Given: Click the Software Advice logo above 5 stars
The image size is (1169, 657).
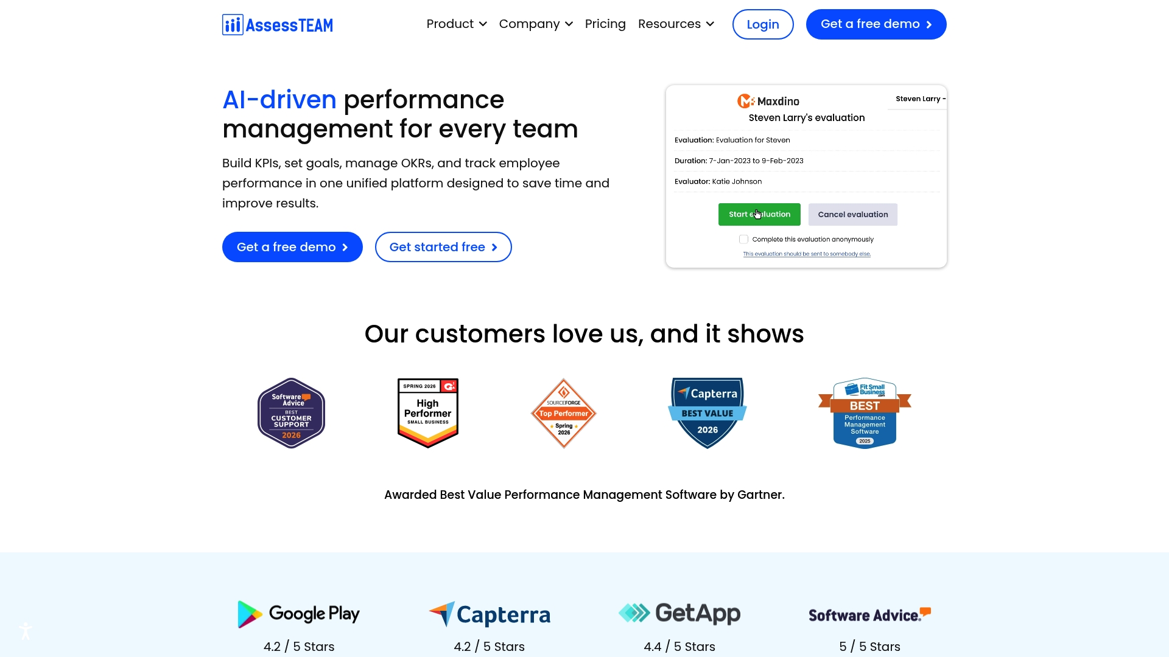Looking at the screenshot, I should [x=869, y=615].
